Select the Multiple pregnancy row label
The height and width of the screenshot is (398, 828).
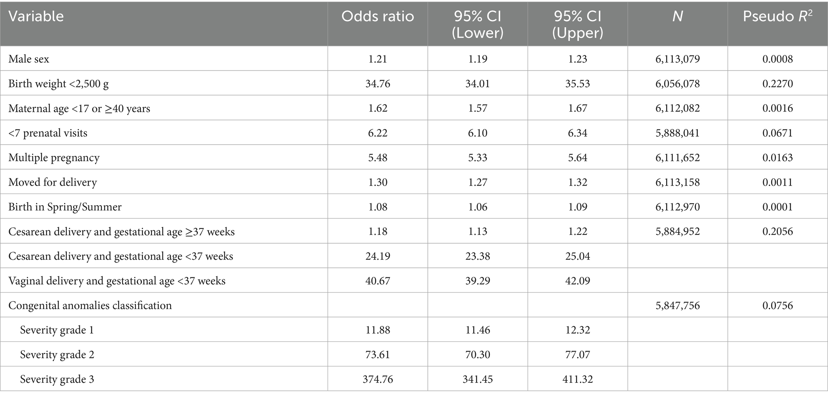click(54, 158)
